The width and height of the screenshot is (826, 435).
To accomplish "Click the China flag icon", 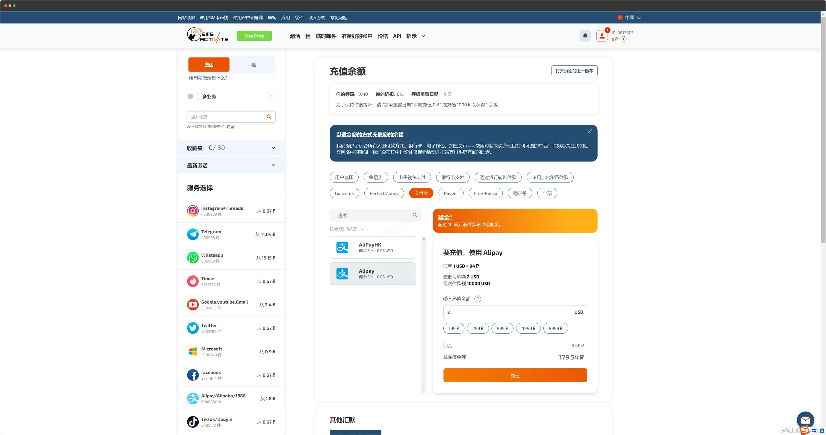I will [x=620, y=17].
